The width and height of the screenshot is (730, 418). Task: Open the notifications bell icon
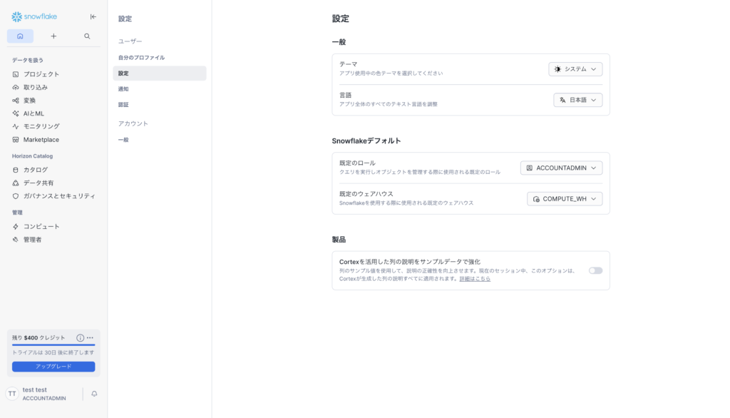point(94,394)
